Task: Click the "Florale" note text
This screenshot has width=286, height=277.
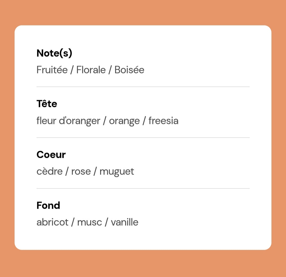Action: (x=91, y=70)
